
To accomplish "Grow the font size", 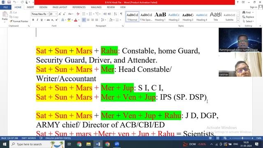I will 60,14.
